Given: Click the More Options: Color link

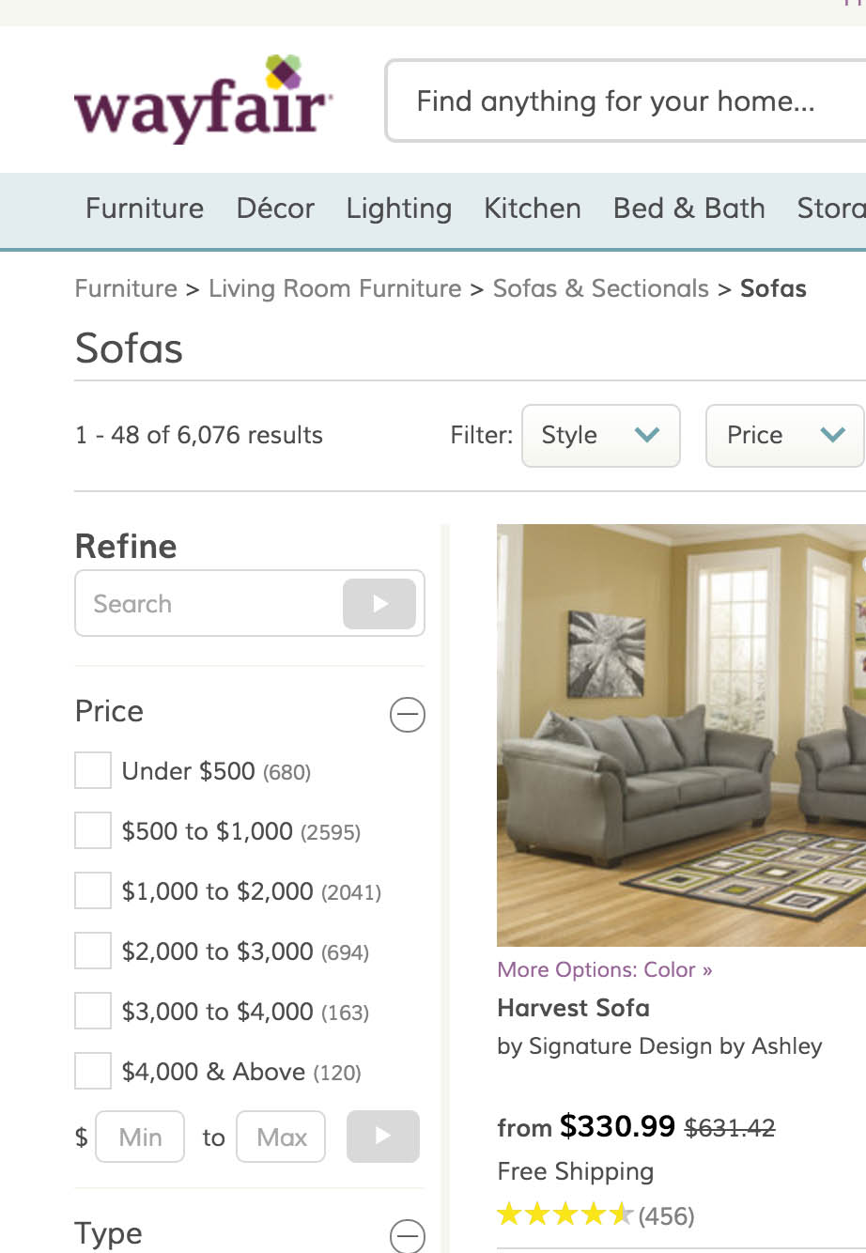Looking at the screenshot, I should coord(604,969).
